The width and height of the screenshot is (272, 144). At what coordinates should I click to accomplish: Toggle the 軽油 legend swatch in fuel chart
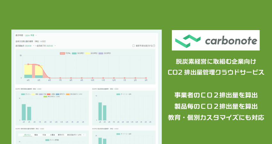tap(33, 94)
